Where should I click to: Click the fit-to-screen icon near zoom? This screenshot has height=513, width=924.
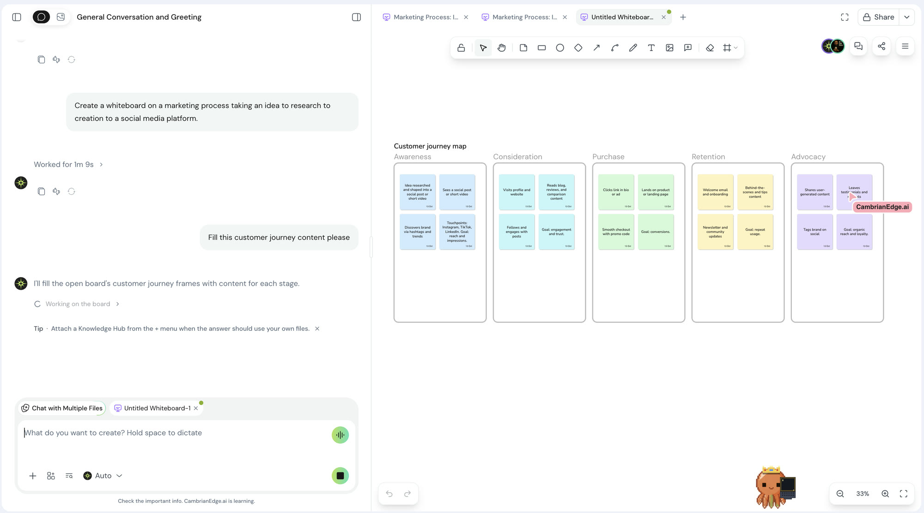(904, 494)
